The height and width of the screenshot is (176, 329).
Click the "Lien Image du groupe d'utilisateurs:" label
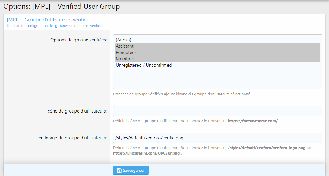coord(71,138)
